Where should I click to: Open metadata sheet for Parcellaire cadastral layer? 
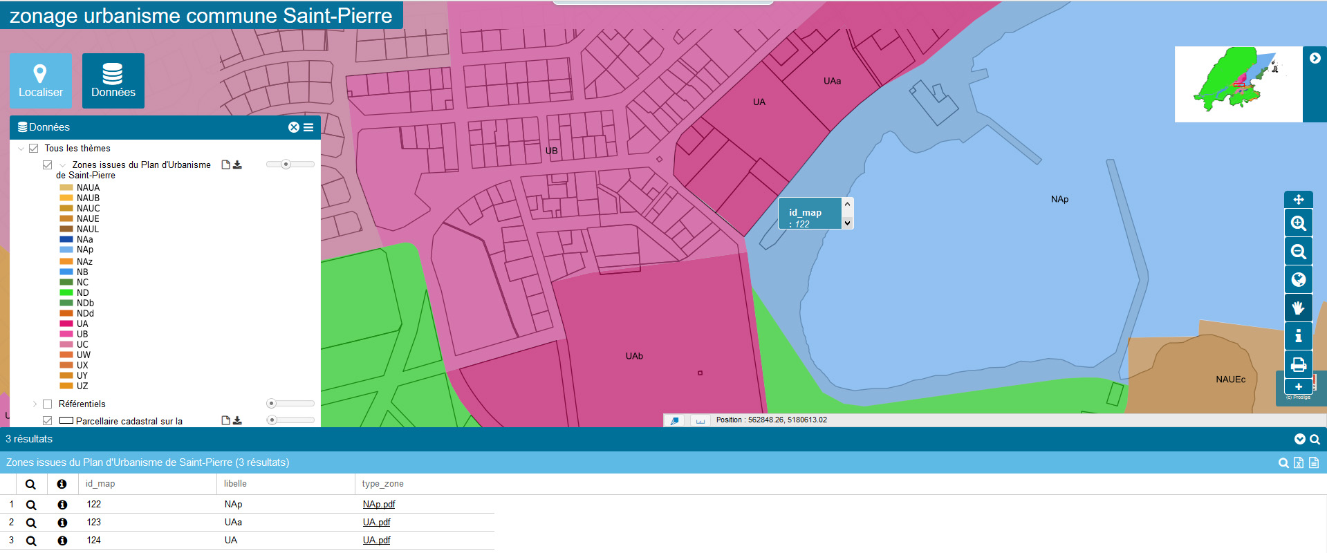(x=225, y=420)
